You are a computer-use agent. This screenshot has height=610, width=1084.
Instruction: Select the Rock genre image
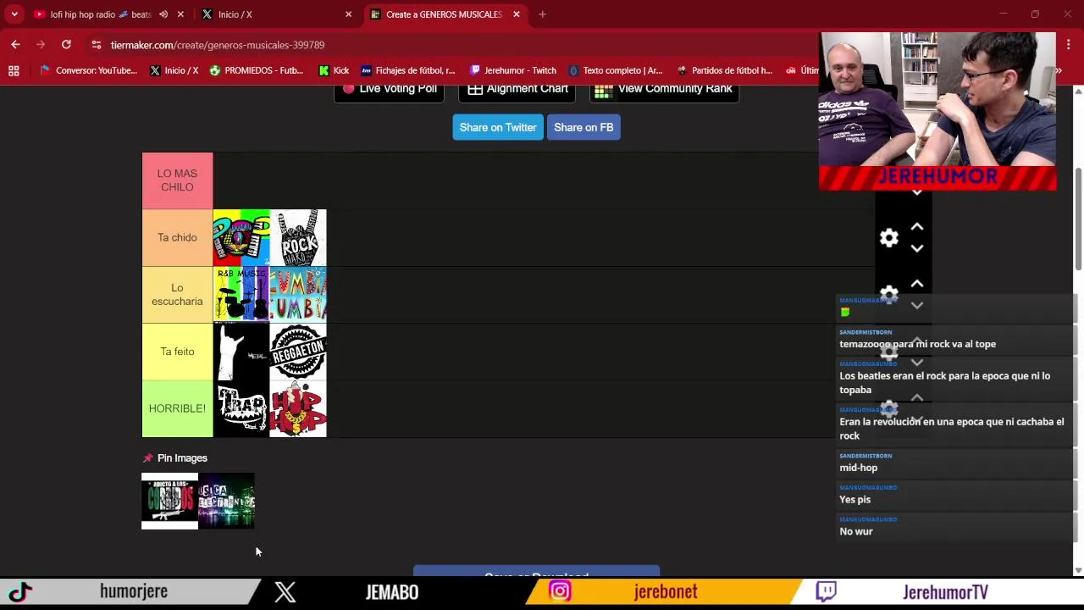pyautogui.click(x=298, y=237)
